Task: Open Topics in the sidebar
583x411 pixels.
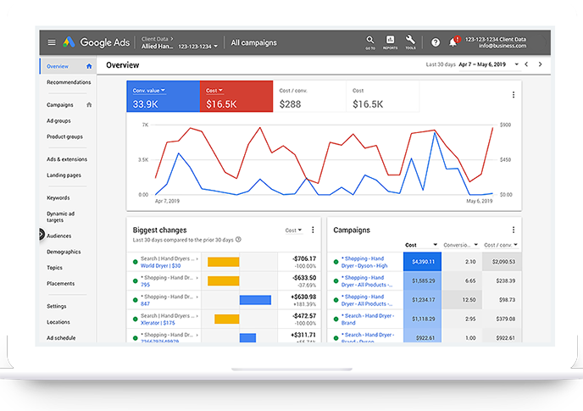Action: coord(54,268)
